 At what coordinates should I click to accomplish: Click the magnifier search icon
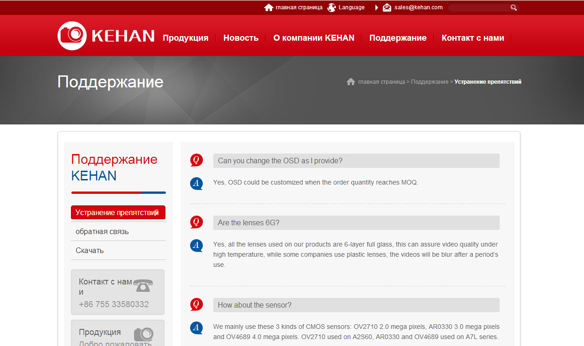[514, 7]
